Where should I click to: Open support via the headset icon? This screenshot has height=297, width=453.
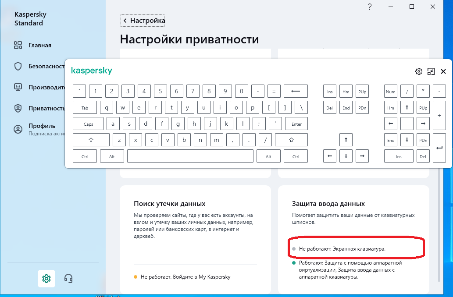tap(68, 279)
